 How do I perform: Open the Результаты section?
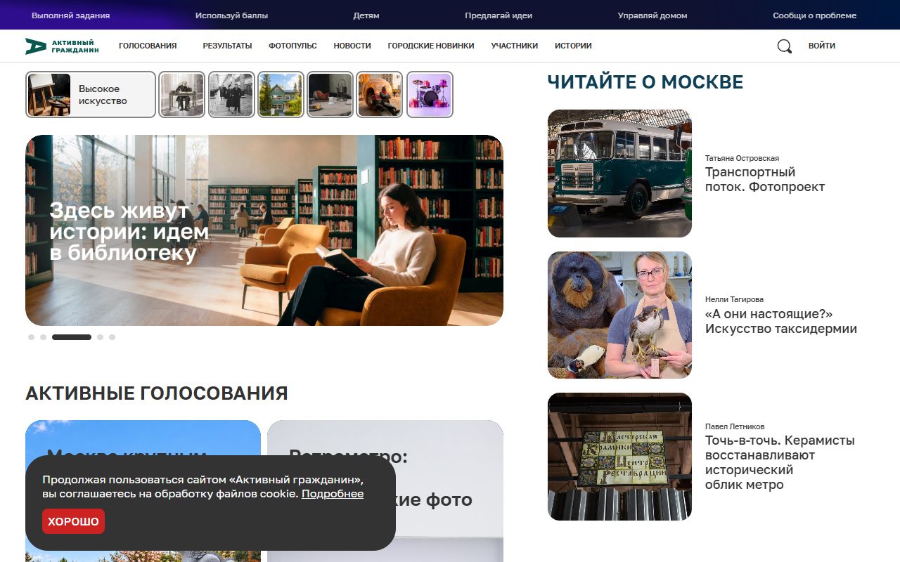227,46
